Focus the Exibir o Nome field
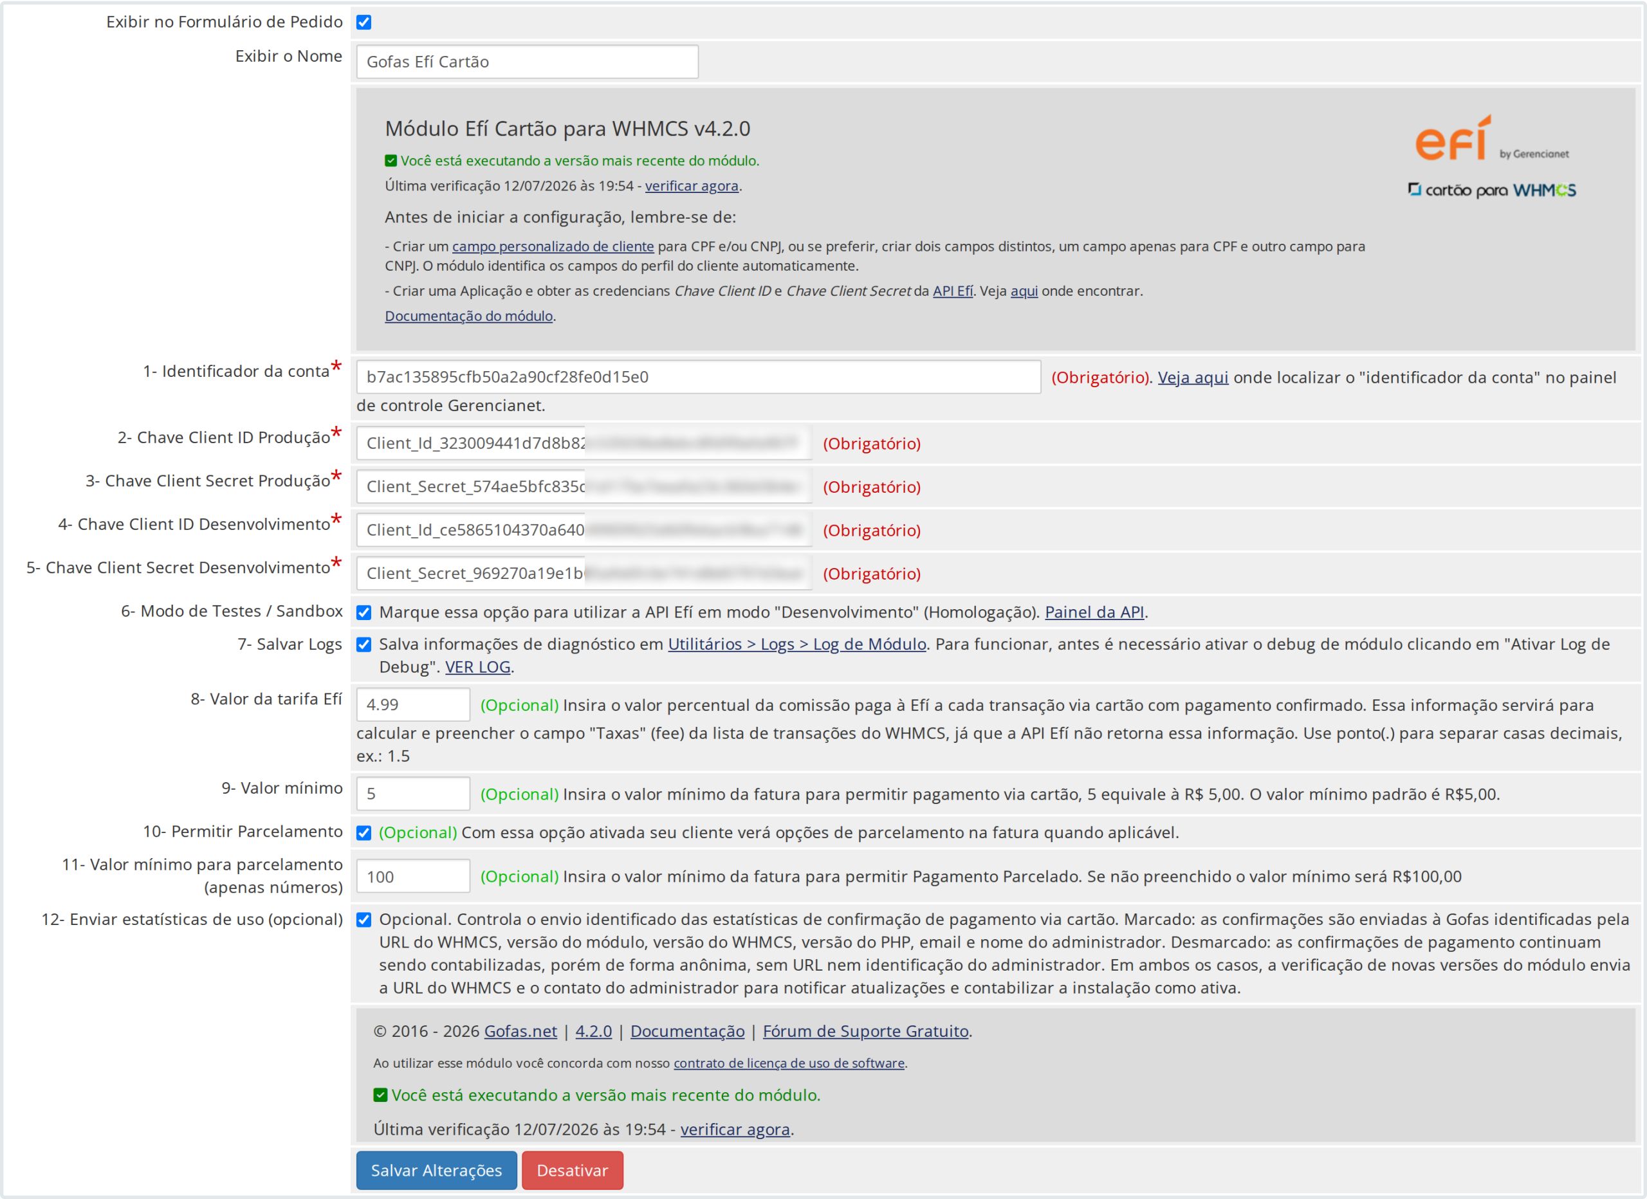The width and height of the screenshot is (1647, 1199). (x=527, y=62)
